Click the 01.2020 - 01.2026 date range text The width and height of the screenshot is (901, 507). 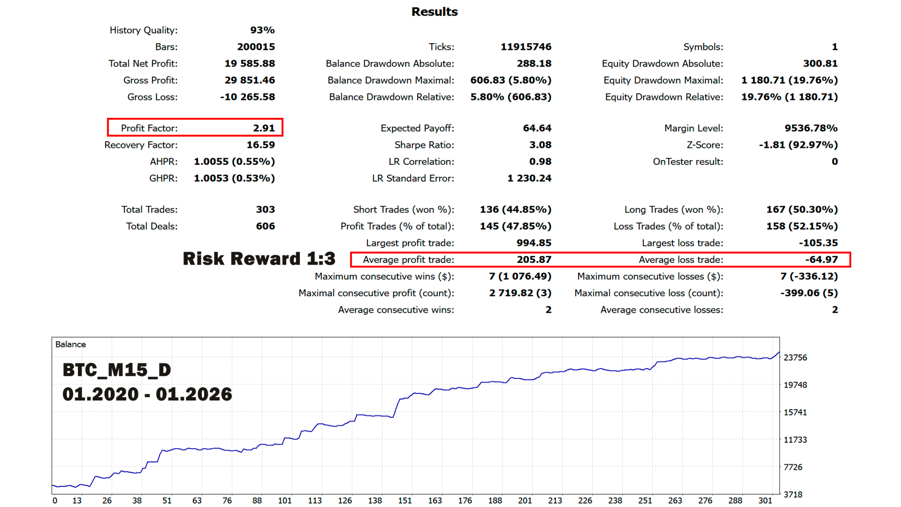coord(147,394)
